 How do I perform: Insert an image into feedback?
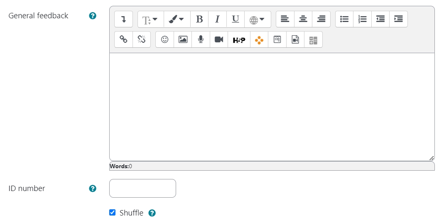183,39
